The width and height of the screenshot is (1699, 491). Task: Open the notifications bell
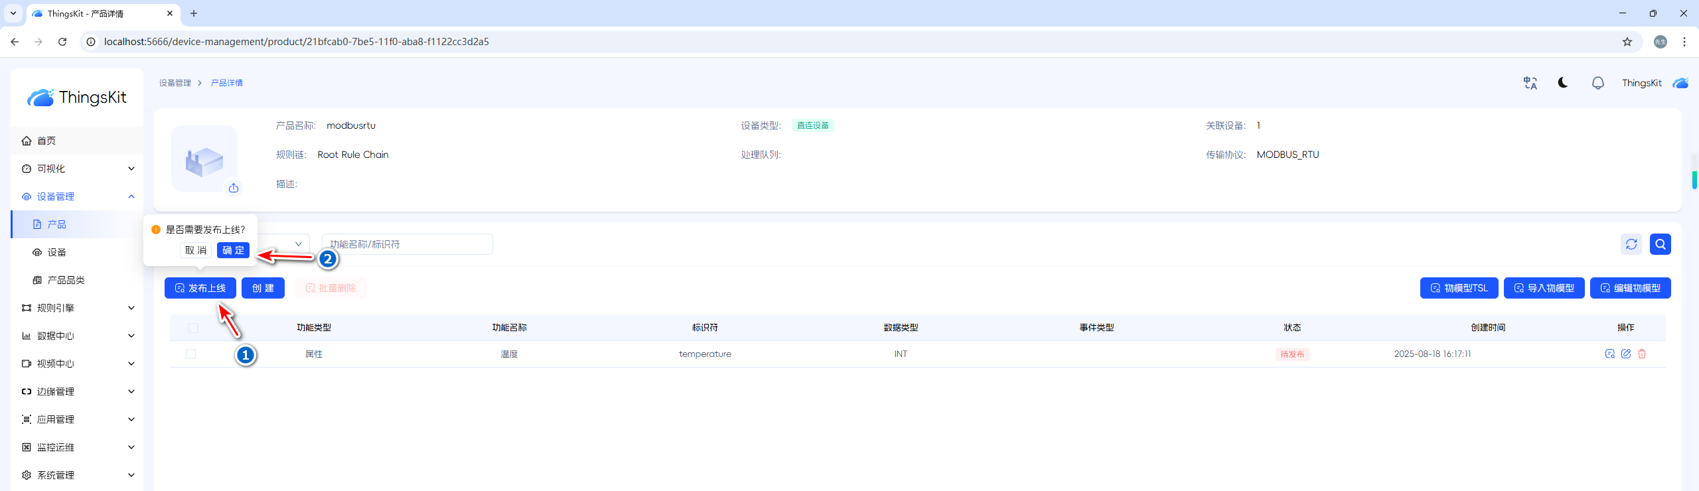click(x=1597, y=83)
